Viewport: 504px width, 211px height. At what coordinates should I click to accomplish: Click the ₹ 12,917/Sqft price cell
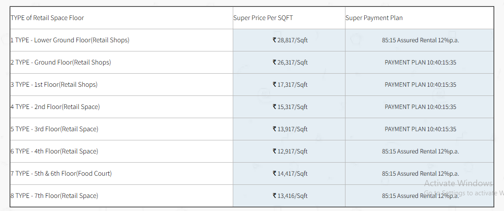[289, 151]
